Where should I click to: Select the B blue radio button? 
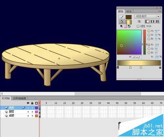click(x=149, y=53)
